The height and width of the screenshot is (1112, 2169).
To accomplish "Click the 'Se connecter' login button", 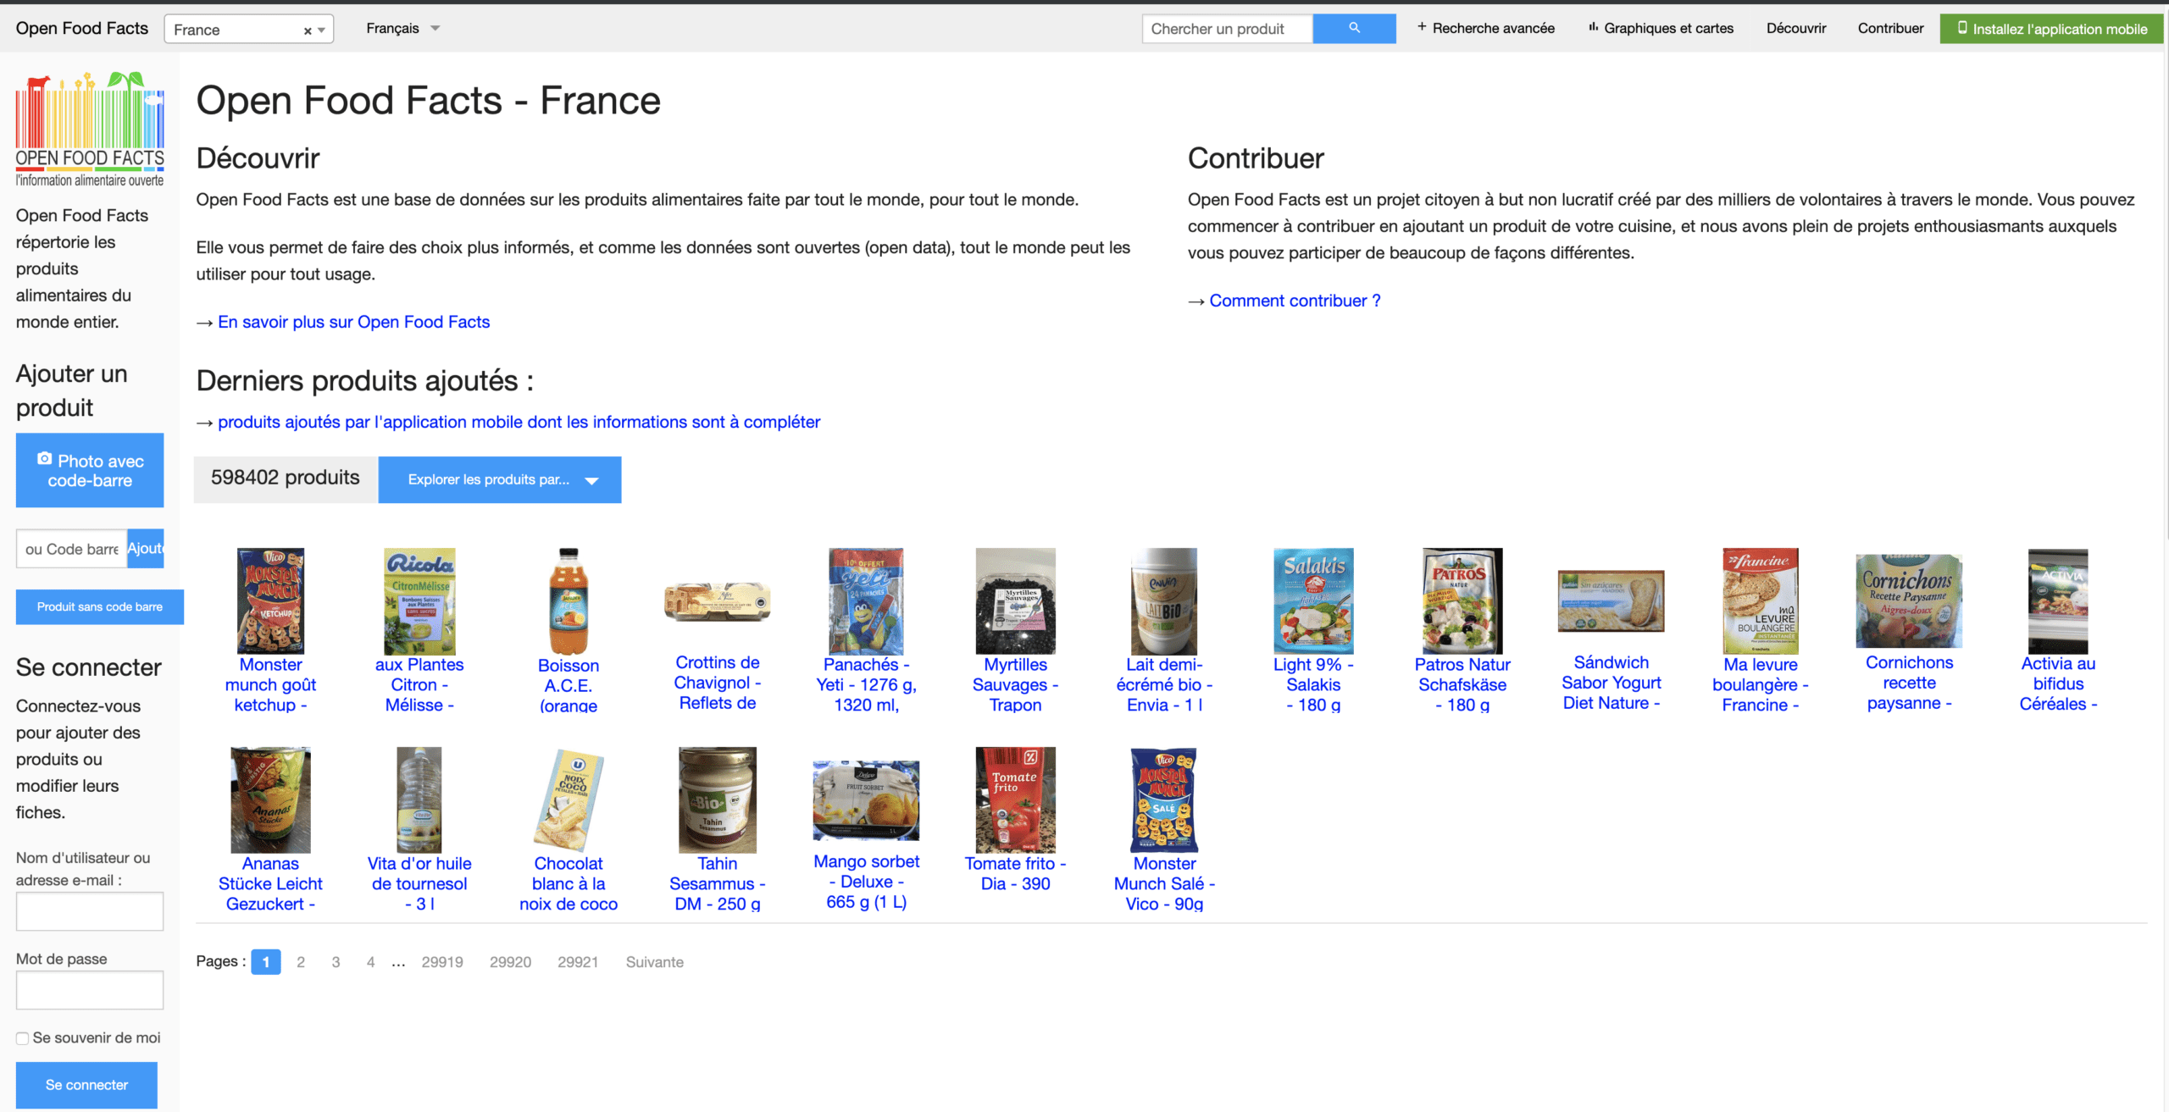I will [x=86, y=1085].
